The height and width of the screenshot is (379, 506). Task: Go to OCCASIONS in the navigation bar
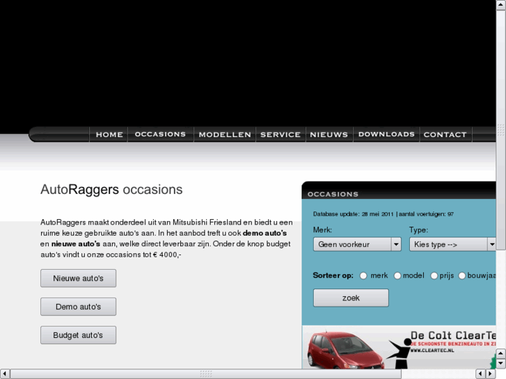click(x=160, y=134)
